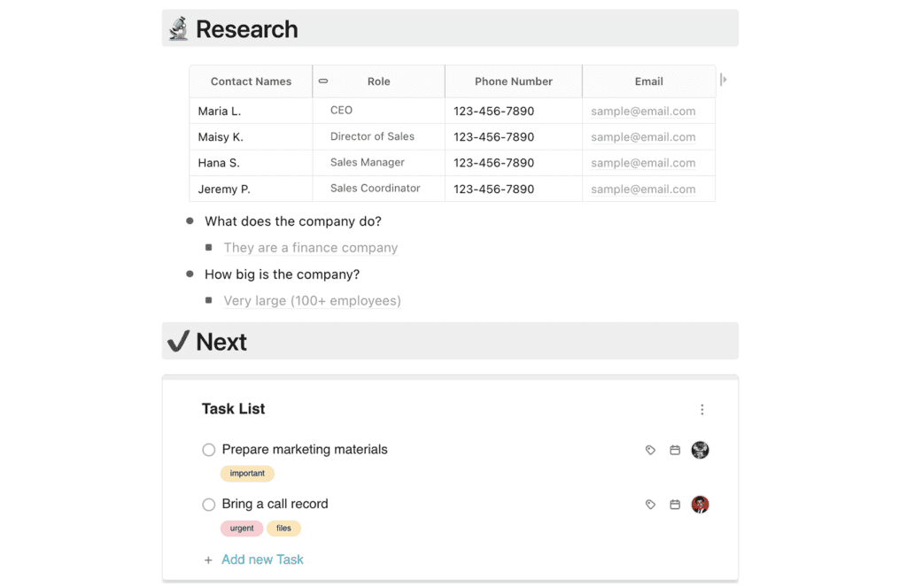The height and width of the screenshot is (587, 907).
Task: Open the tag icon on Prepare marketing materials
Action: 650,450
